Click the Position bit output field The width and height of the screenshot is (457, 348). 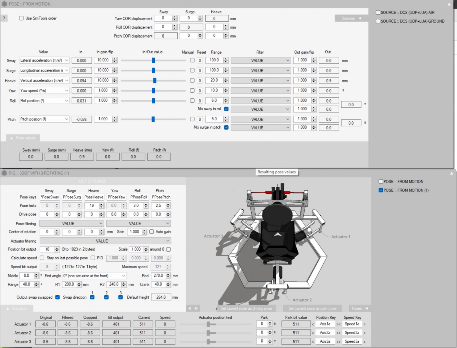pos(50,249)
